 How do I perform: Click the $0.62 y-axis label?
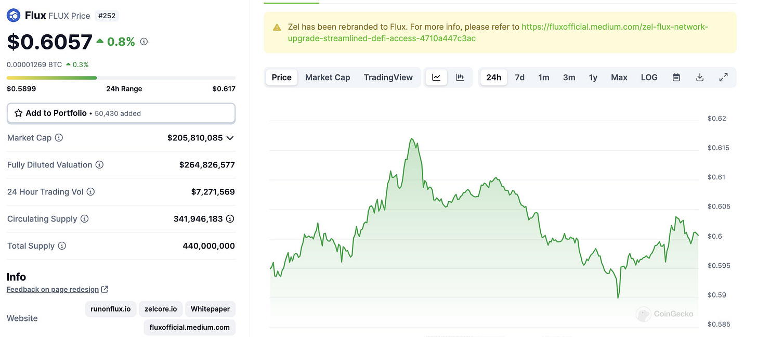716,119
